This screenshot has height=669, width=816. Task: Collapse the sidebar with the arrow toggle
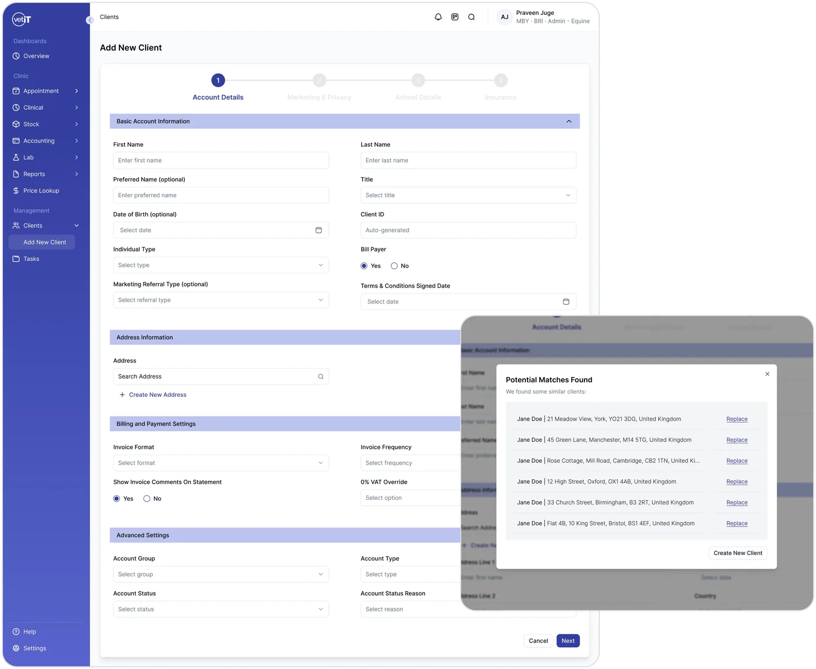point(90,20)
